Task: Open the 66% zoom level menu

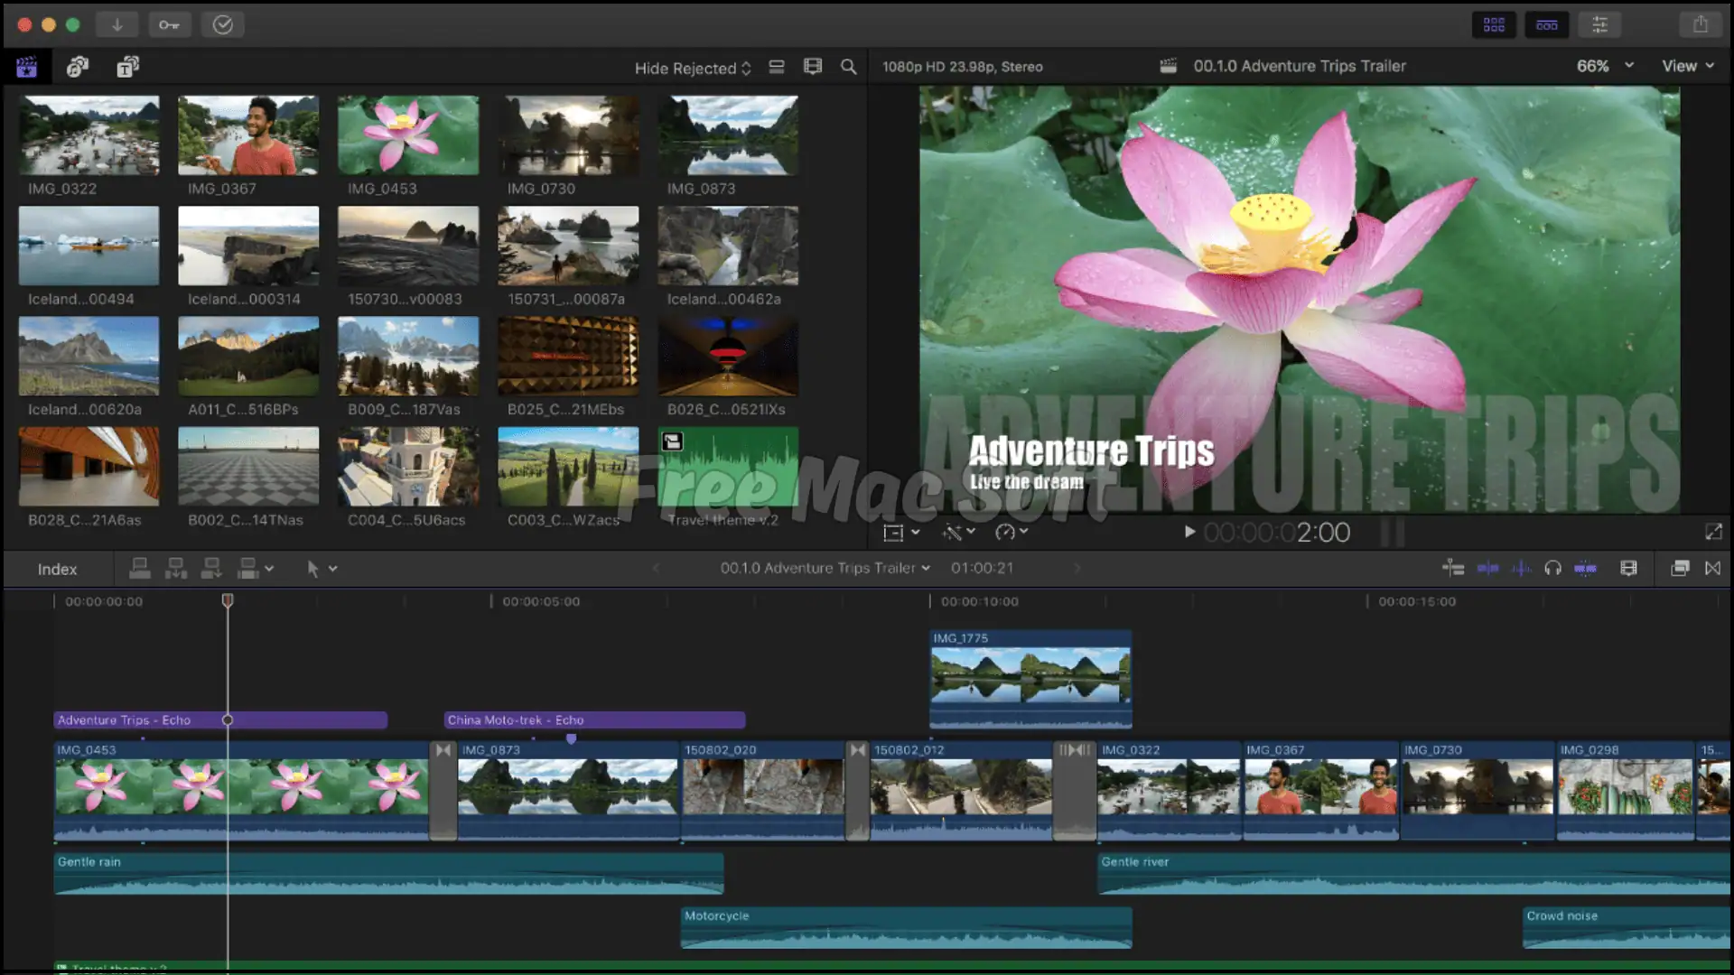Action: [1606, 65]
